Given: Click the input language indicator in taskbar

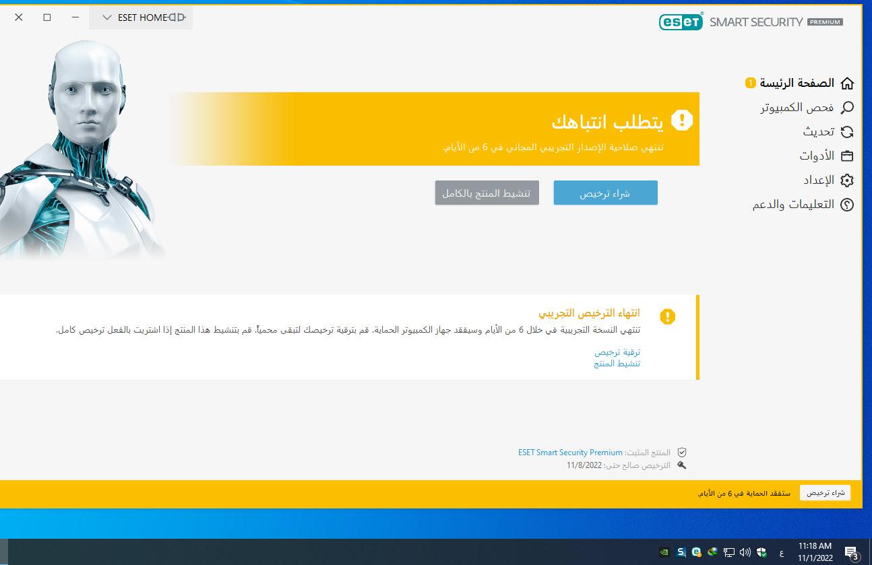Looking at the screenshot, I should click(x=781, y=553).
